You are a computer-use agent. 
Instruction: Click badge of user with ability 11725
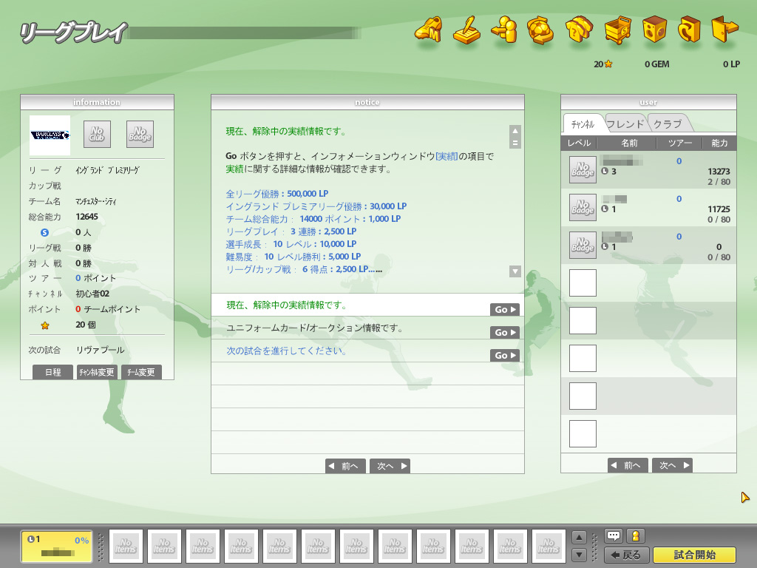tap(583, 207)
